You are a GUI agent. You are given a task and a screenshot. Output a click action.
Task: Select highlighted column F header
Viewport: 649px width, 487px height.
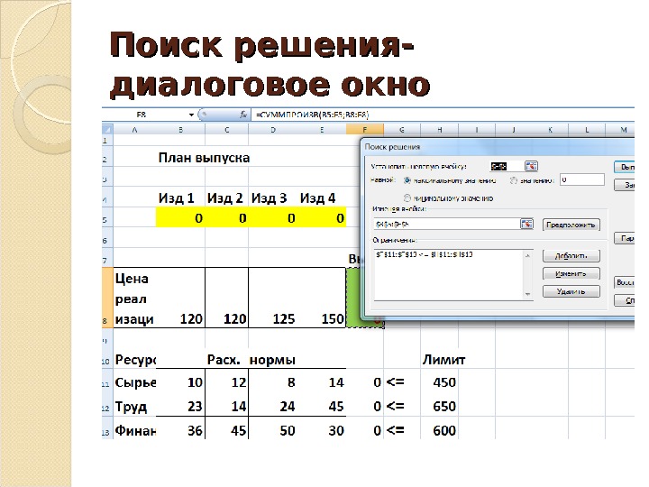coord(365,130)
